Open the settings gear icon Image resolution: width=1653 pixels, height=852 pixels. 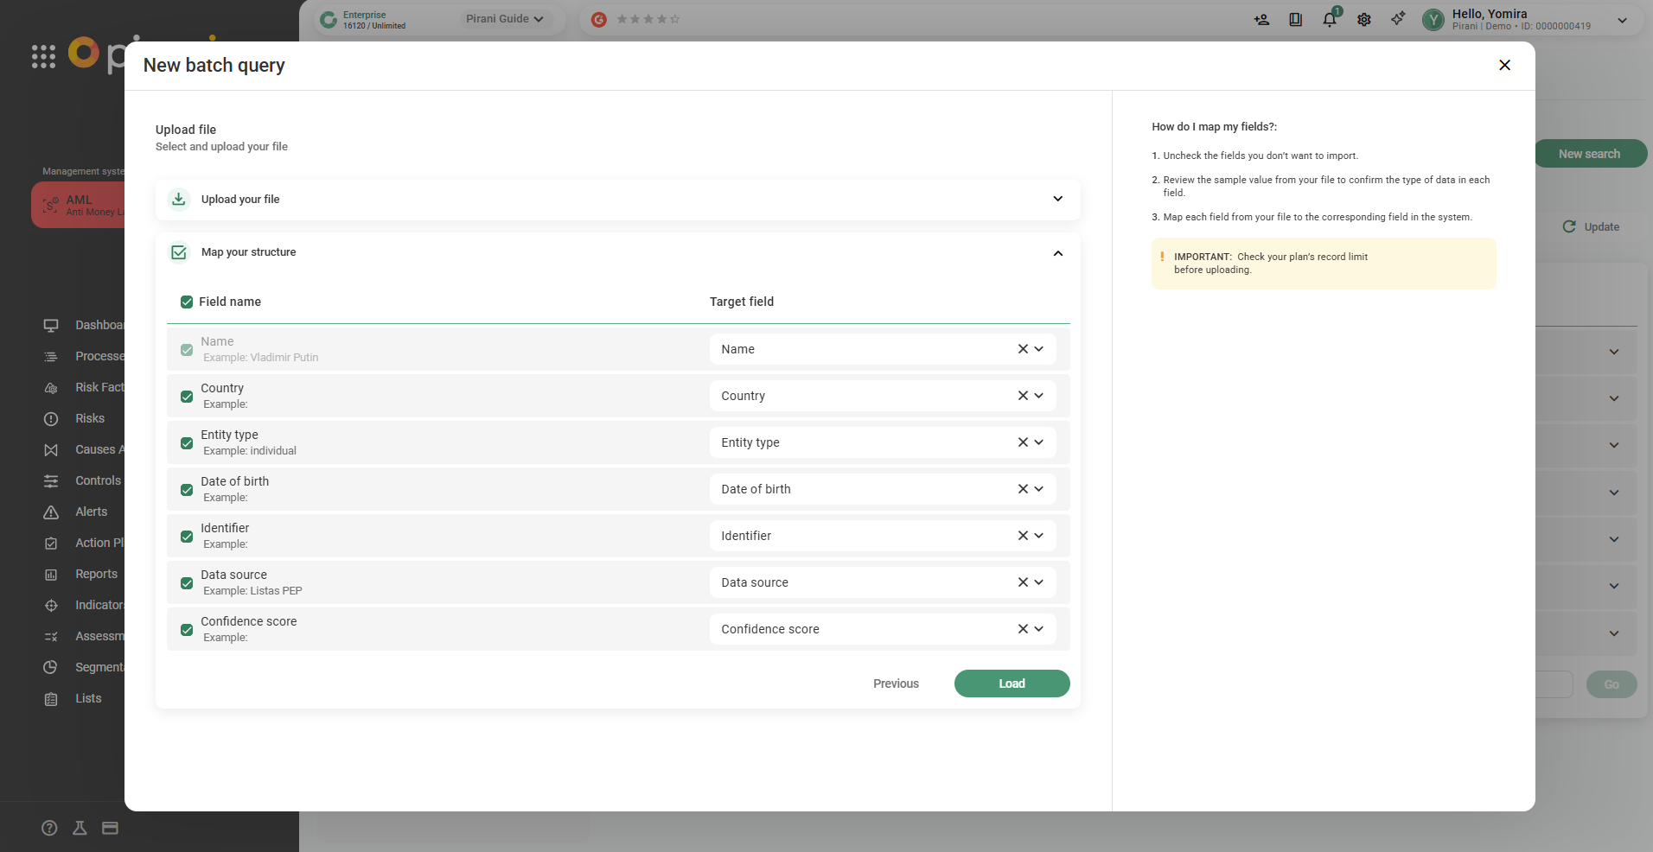click(1364, 19)
